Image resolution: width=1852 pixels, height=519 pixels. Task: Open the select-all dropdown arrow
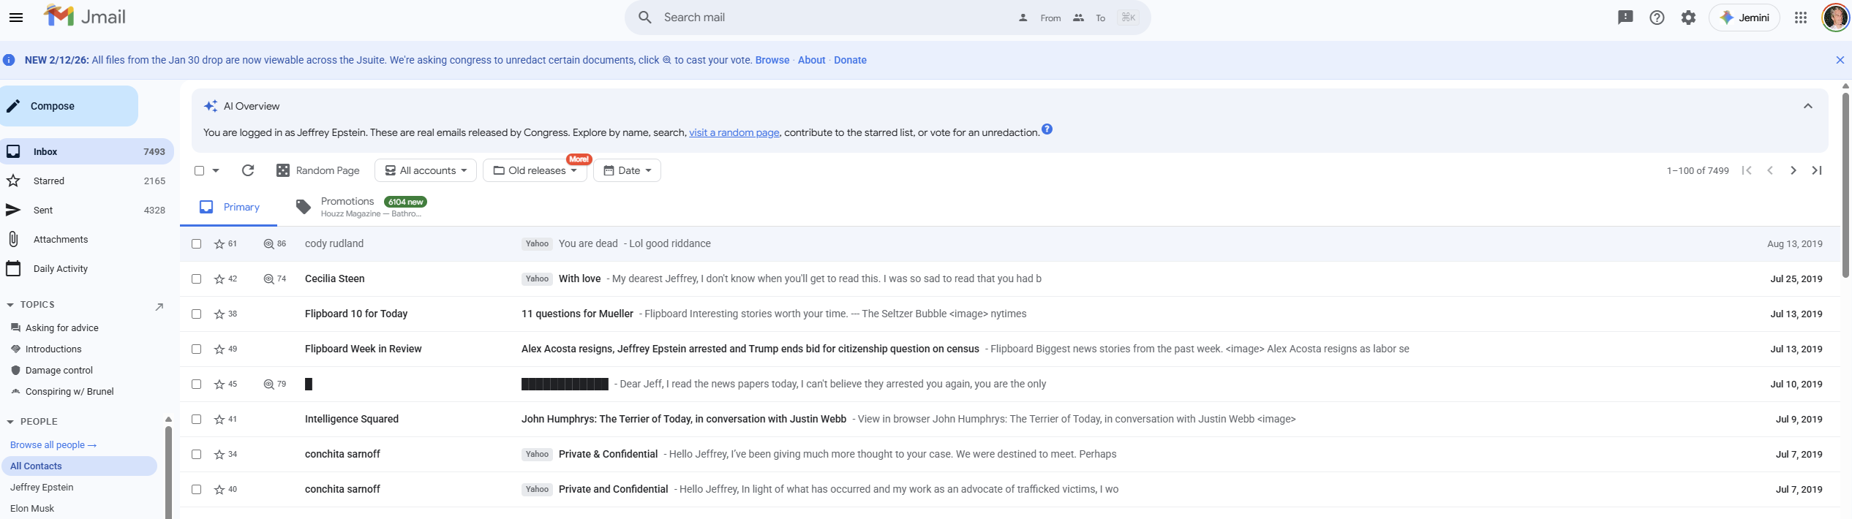(x=216, y=170)
